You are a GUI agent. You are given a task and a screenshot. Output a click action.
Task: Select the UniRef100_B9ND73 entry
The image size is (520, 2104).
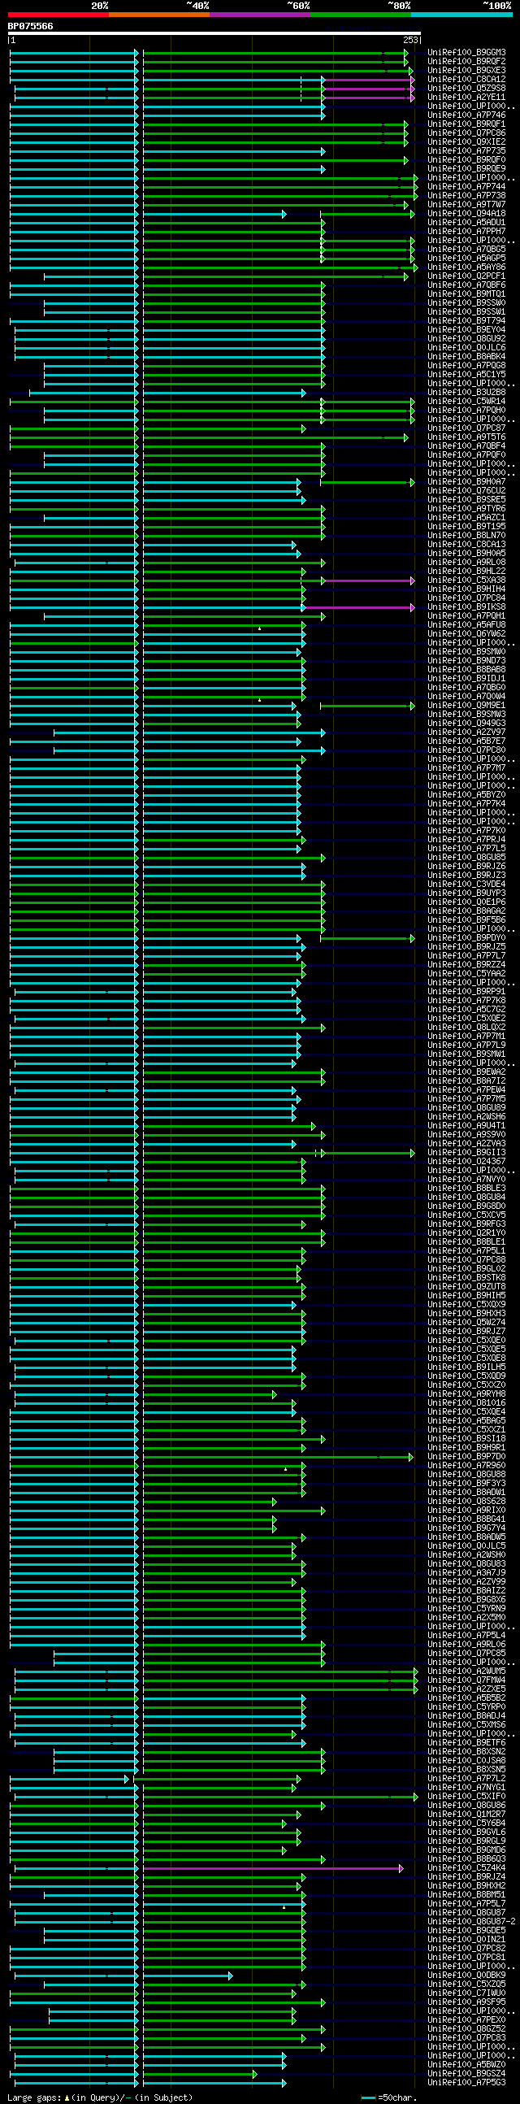tap(466, 661)
